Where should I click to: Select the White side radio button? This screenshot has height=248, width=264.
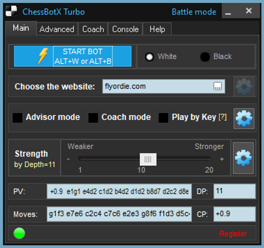[x=149, y=57]
